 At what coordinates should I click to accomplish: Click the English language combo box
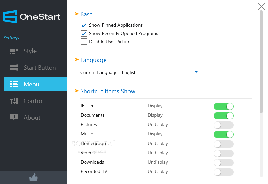160,72
